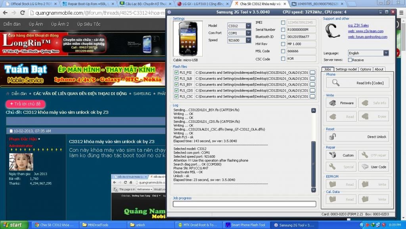The width and height of the screenshot is (406, 229).
Task: Open the www.z3x-team.com link
Action: [366, 31]
